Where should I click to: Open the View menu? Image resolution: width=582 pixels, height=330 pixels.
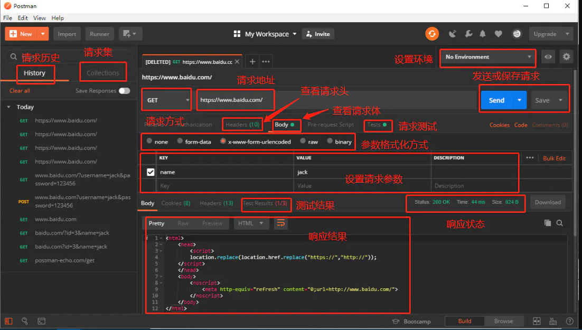click(x=39, y=18)
